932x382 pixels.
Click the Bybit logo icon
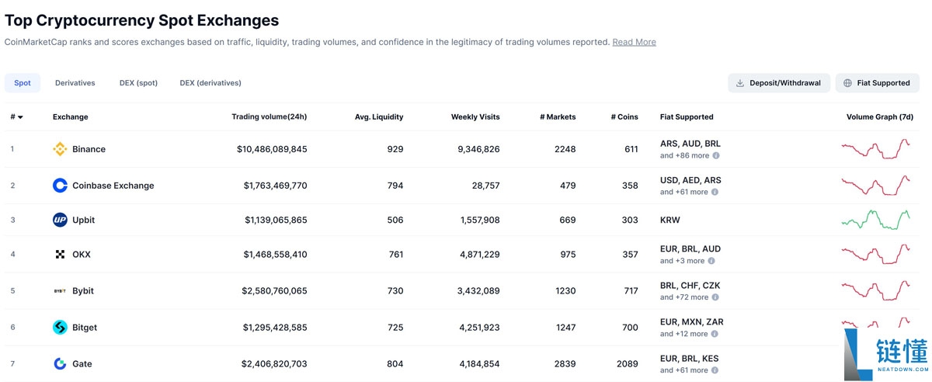click(x=60, y=291)
